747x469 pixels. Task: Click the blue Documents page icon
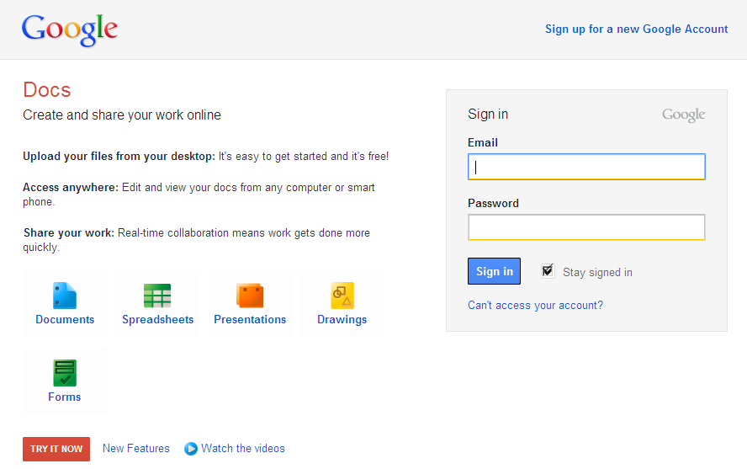(64, 296)
